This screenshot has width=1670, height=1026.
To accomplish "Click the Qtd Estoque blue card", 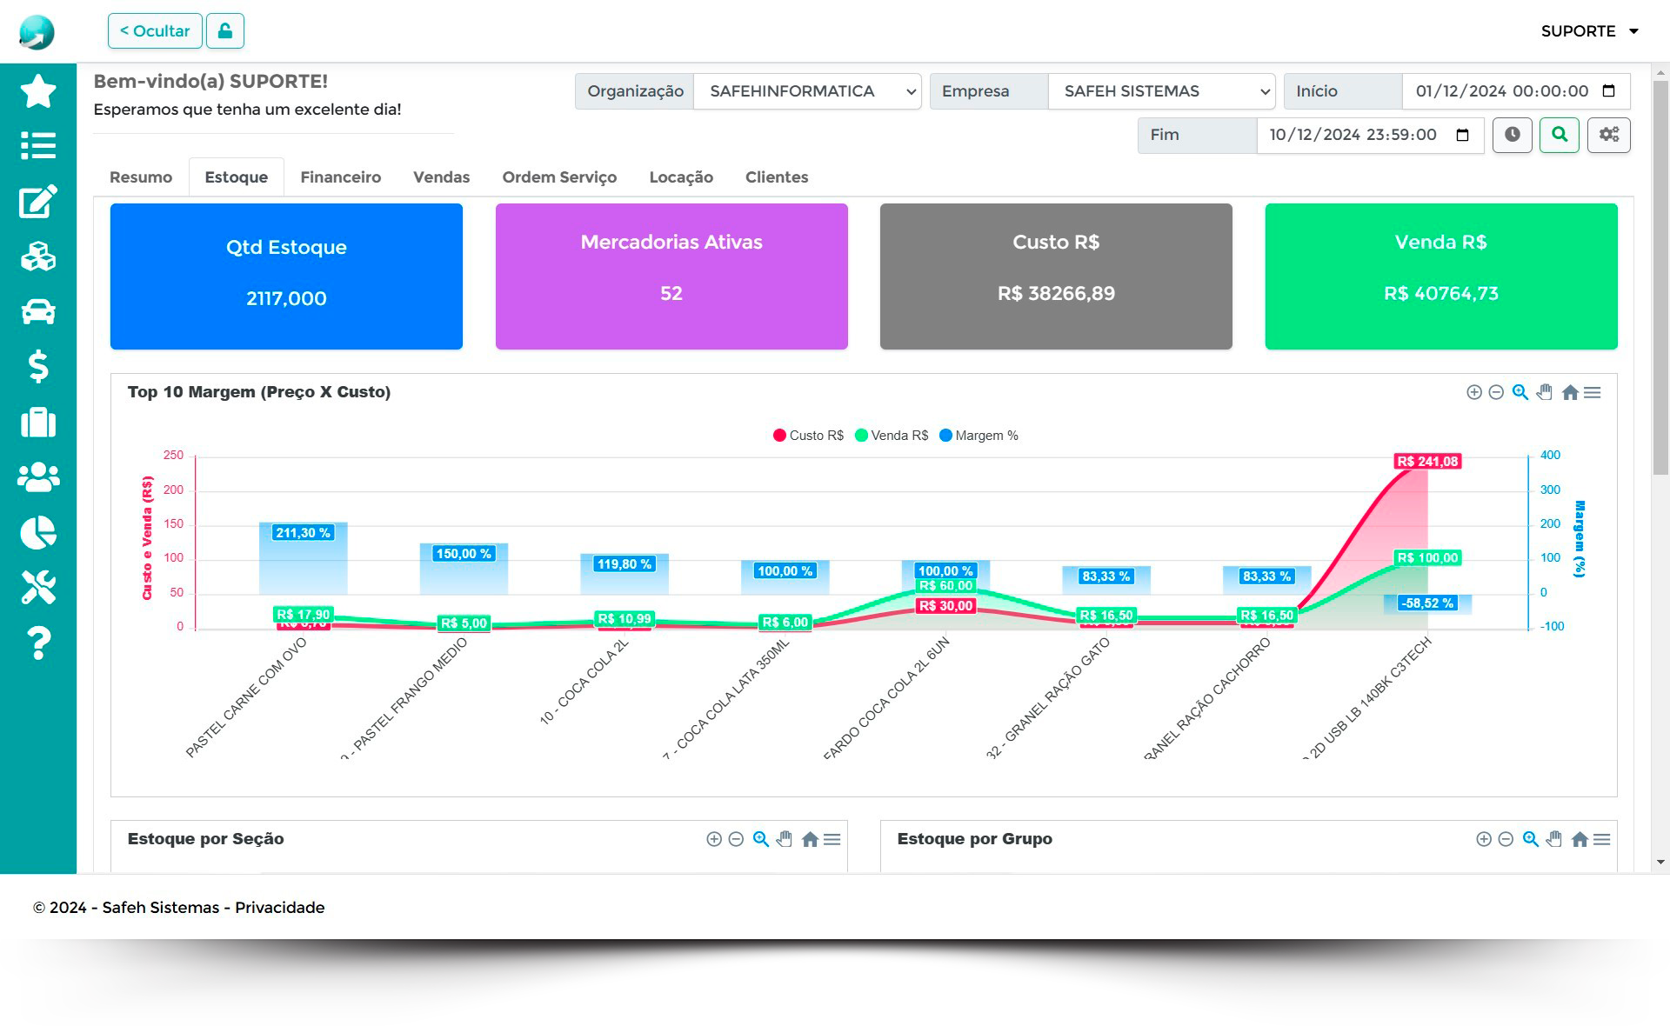I will coord(286,276).
